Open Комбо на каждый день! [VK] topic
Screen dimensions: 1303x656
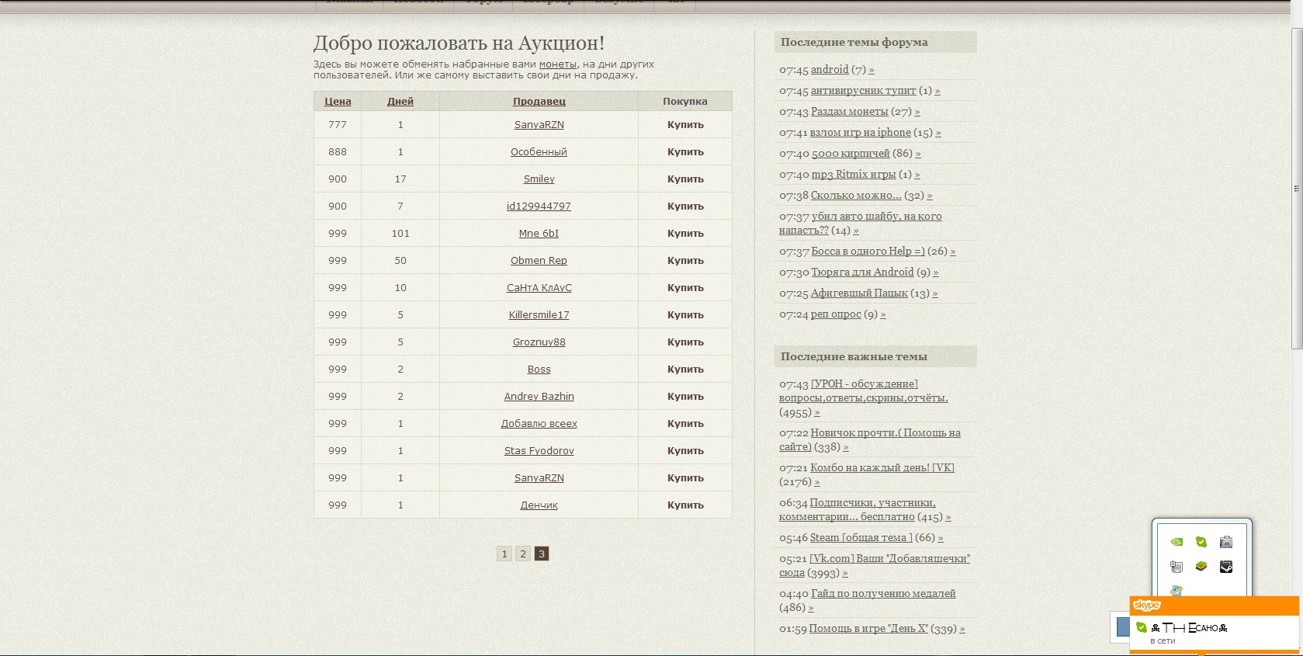click(x=882, y=467)
